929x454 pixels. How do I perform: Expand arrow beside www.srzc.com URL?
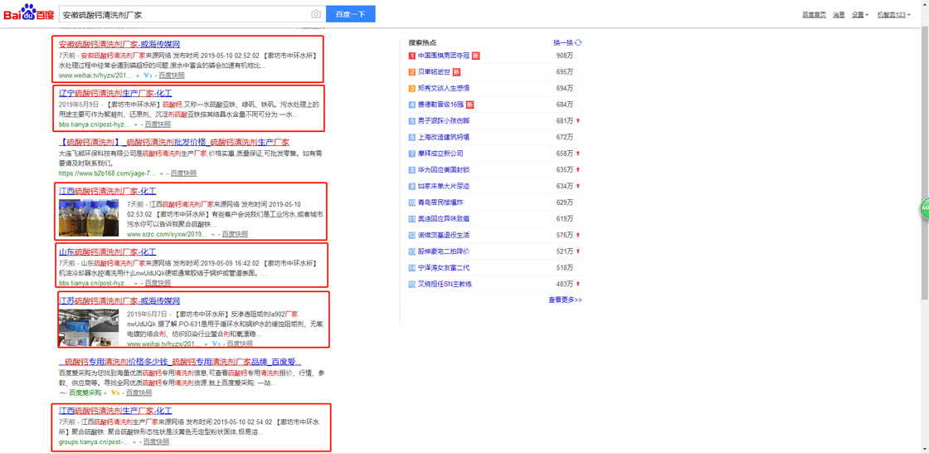click(212, 235)
